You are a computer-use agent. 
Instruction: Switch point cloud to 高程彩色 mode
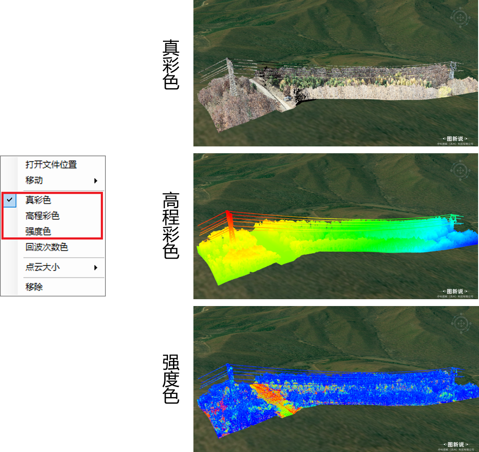pos(42,216)
